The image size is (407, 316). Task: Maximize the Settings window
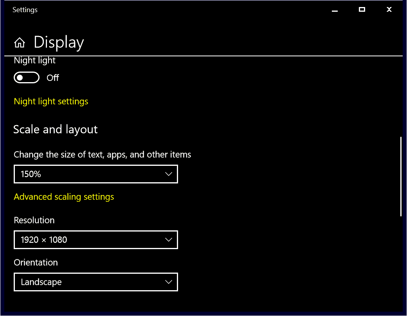pyautogui.click(x=362, y=10)
